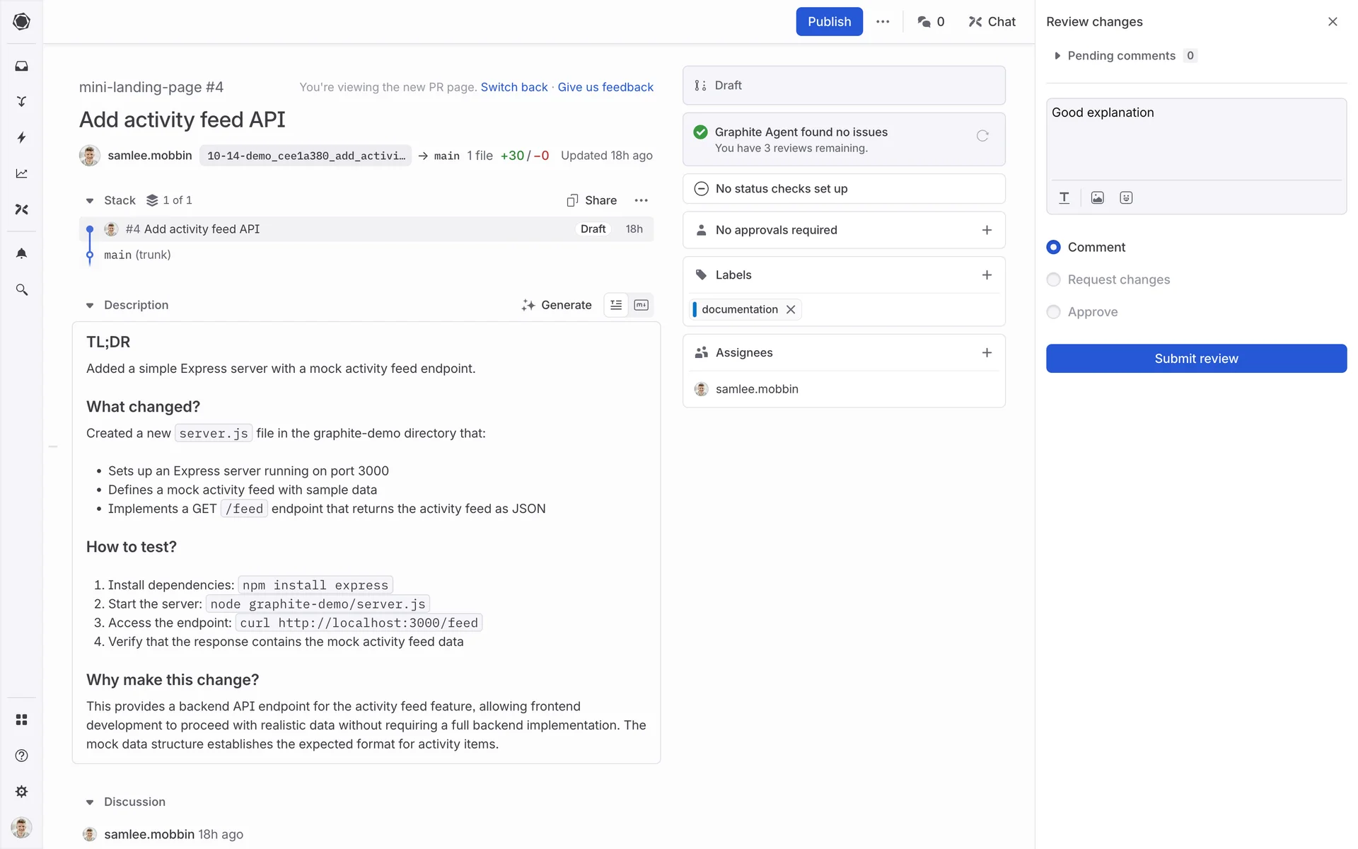This screenshot has height=849, width=1358.
Task: Click the Submit review button
Action: (x=1195, y=359)
